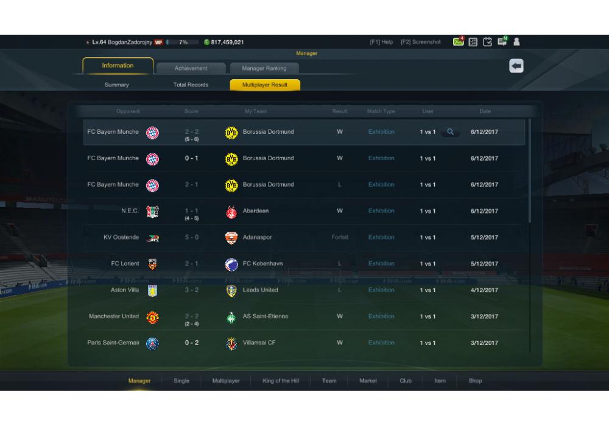Click the [F1] Help link
The width and height of the screenshot is (609, 426).
[381, 42]
